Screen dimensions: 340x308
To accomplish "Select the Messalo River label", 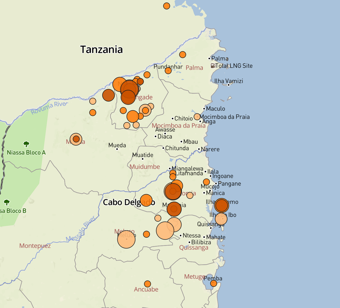I will (81, 229).
